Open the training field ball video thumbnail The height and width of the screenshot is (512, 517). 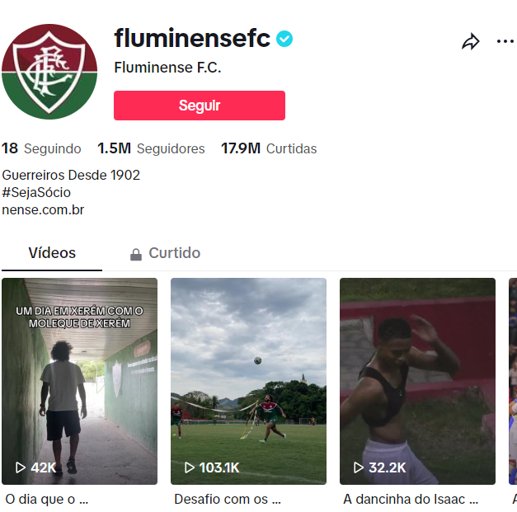(249, 381)
